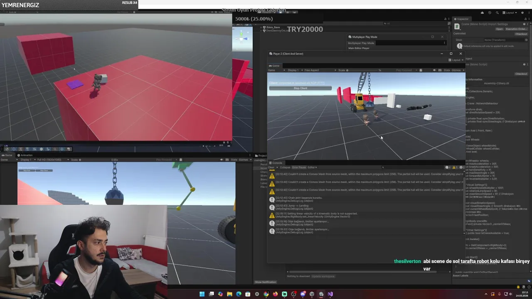532x299 pixels.
Task: Open Microsoft Edge from taskbar
Action: click(239, 294)
